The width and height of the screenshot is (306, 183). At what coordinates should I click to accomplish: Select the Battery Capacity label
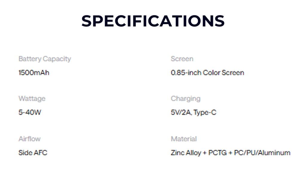[x=45, y=59]
